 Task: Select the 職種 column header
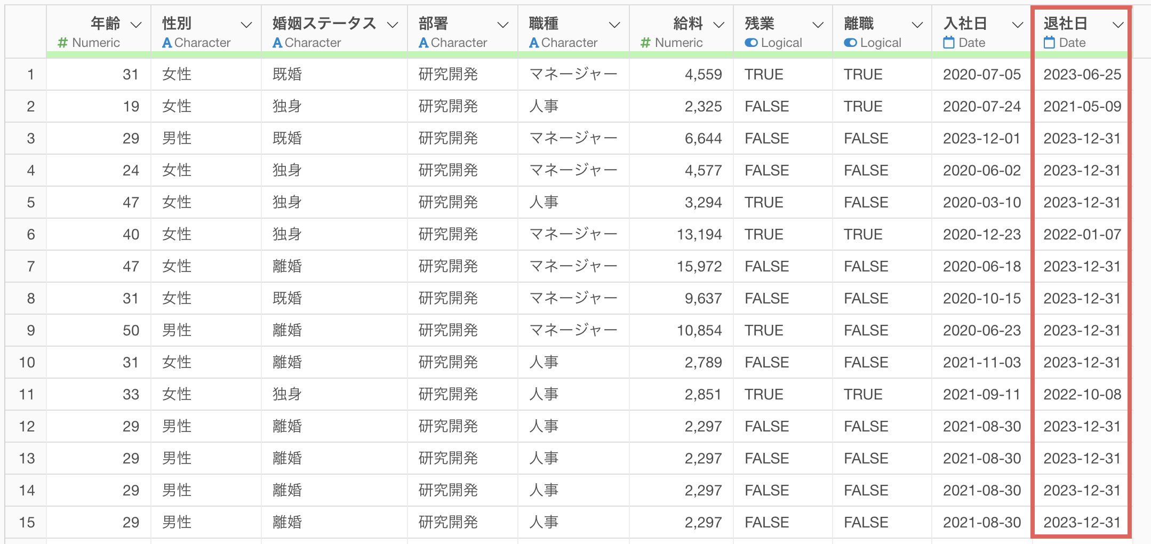point(543,23)
